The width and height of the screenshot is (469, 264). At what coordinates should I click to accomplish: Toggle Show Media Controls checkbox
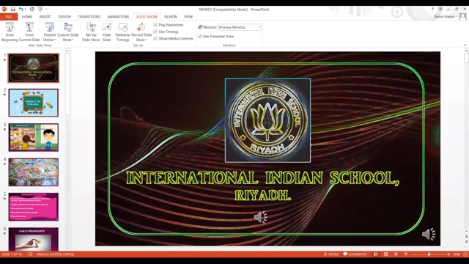click(x=155, y=38)
